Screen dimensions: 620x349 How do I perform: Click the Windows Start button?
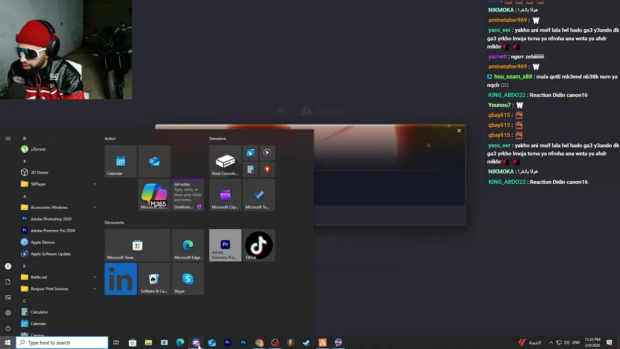point(8,343)
